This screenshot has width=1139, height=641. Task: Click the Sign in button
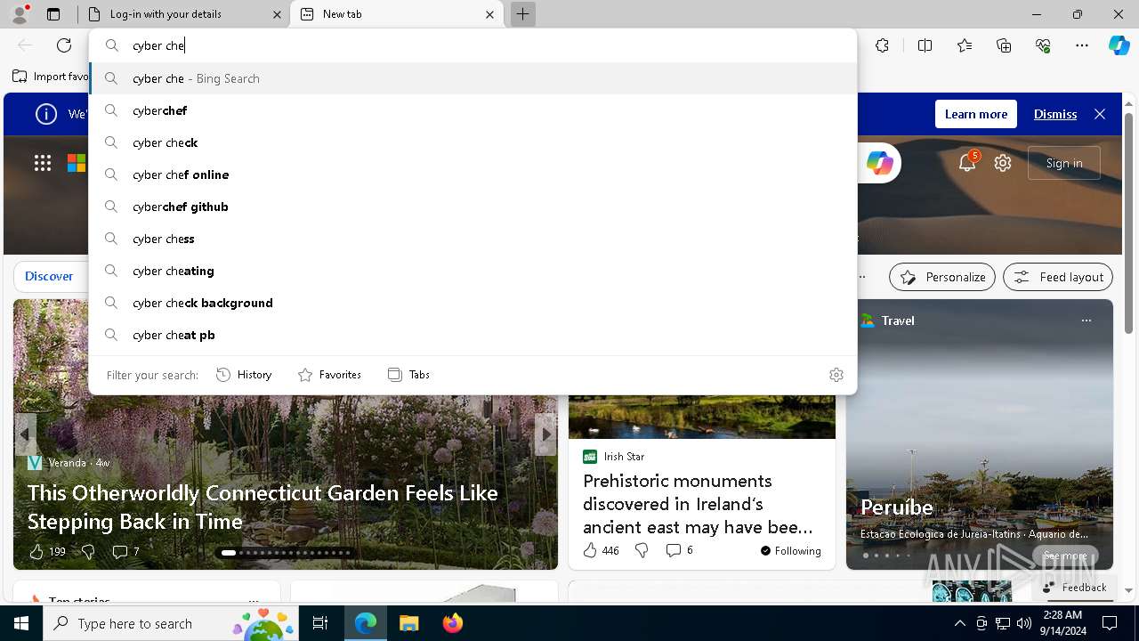(1064, 163)
